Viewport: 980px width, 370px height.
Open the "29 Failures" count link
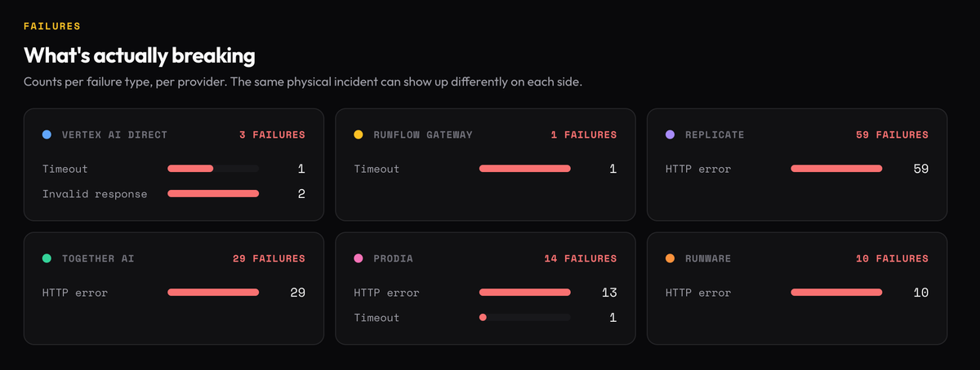(269, 258)
